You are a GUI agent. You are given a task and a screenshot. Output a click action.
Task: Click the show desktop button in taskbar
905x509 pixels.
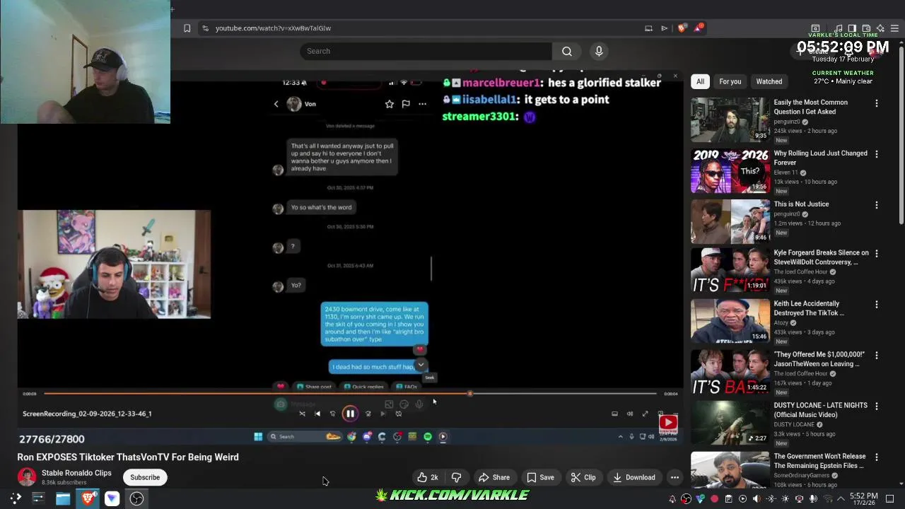[x=889, y=499]
